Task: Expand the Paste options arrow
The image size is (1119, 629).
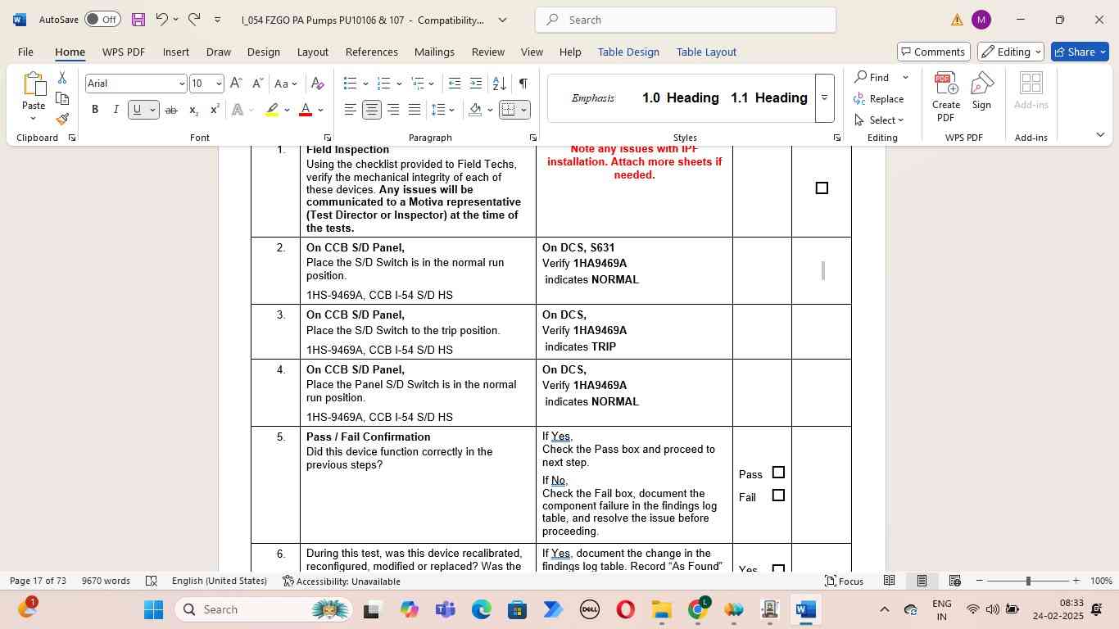Action: [x=34, y=120]
